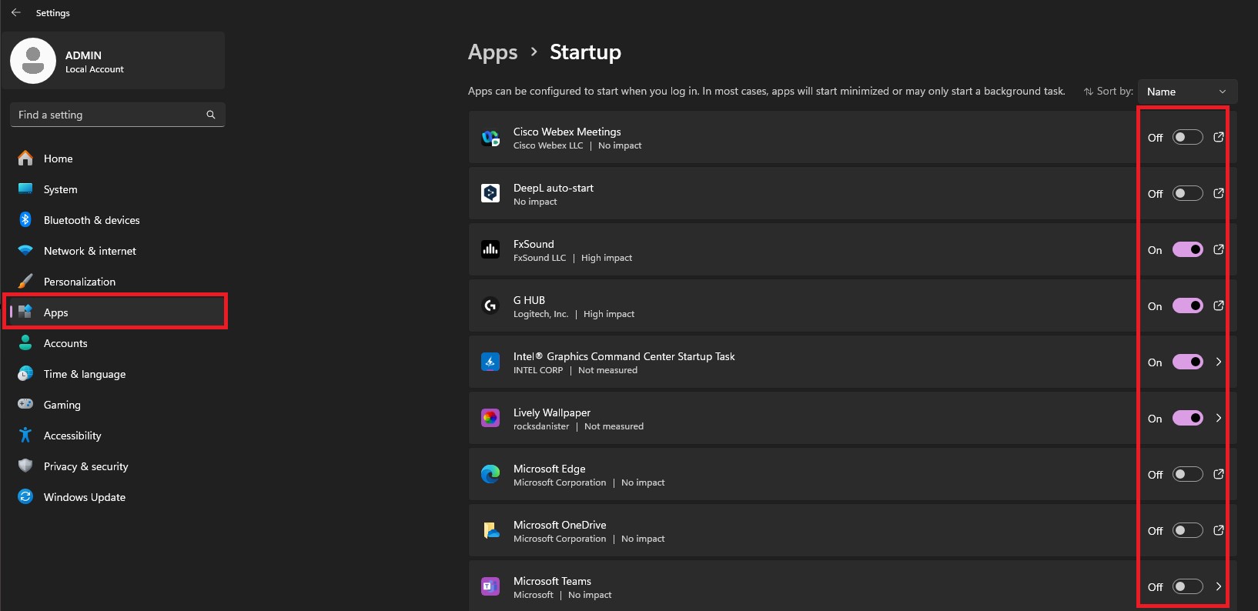Open Network & internet settings

point(117,251)
